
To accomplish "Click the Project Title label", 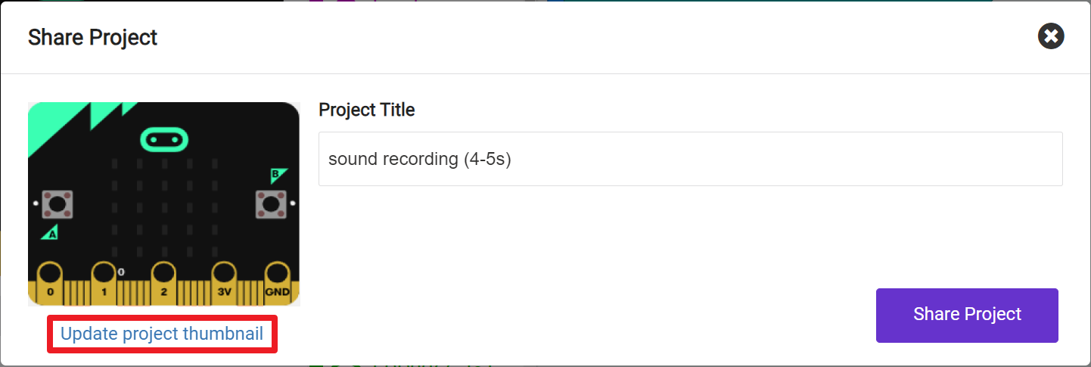I will (367, 110).
